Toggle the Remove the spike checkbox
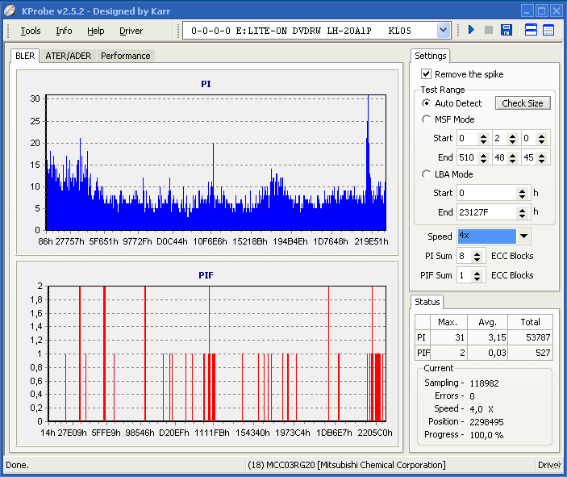Viewport: 567px width, 477px height. coord(427,74)
